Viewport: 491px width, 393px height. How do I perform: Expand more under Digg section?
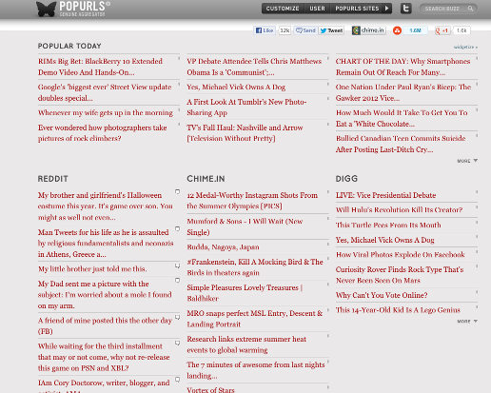coord(467,322)
